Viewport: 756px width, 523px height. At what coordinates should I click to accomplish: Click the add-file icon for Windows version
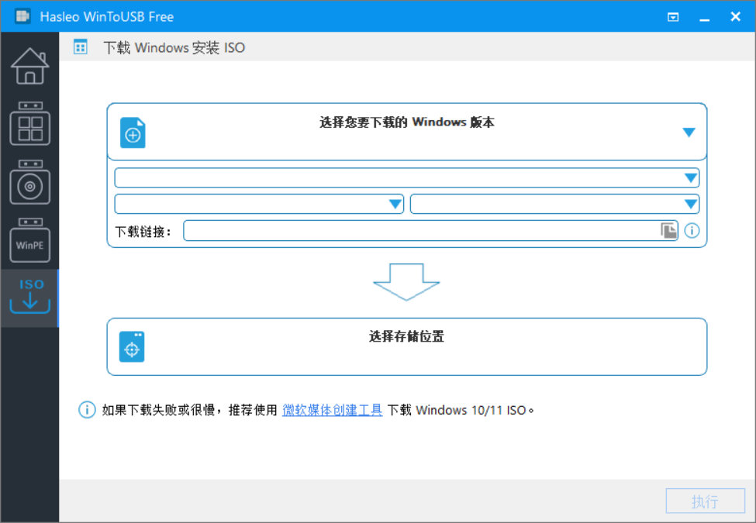pos(133,132)
